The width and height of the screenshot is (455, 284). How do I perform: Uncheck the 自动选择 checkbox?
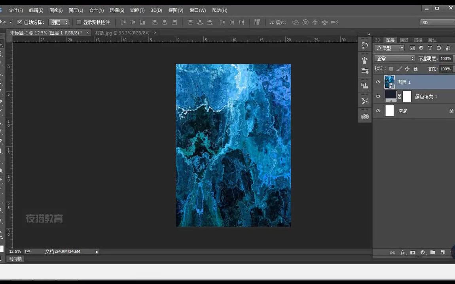20,22
